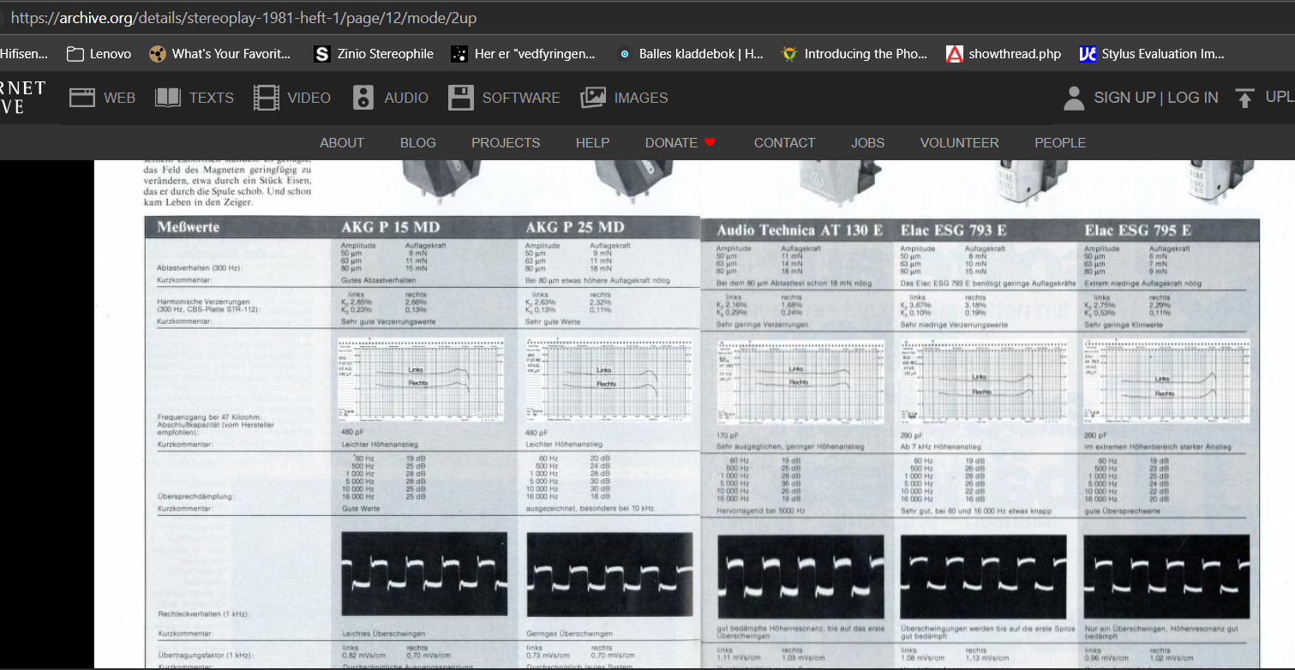Click the Software floppy disk icon
Viewport: 1295px width, 670px height.
tap(461, 98)
